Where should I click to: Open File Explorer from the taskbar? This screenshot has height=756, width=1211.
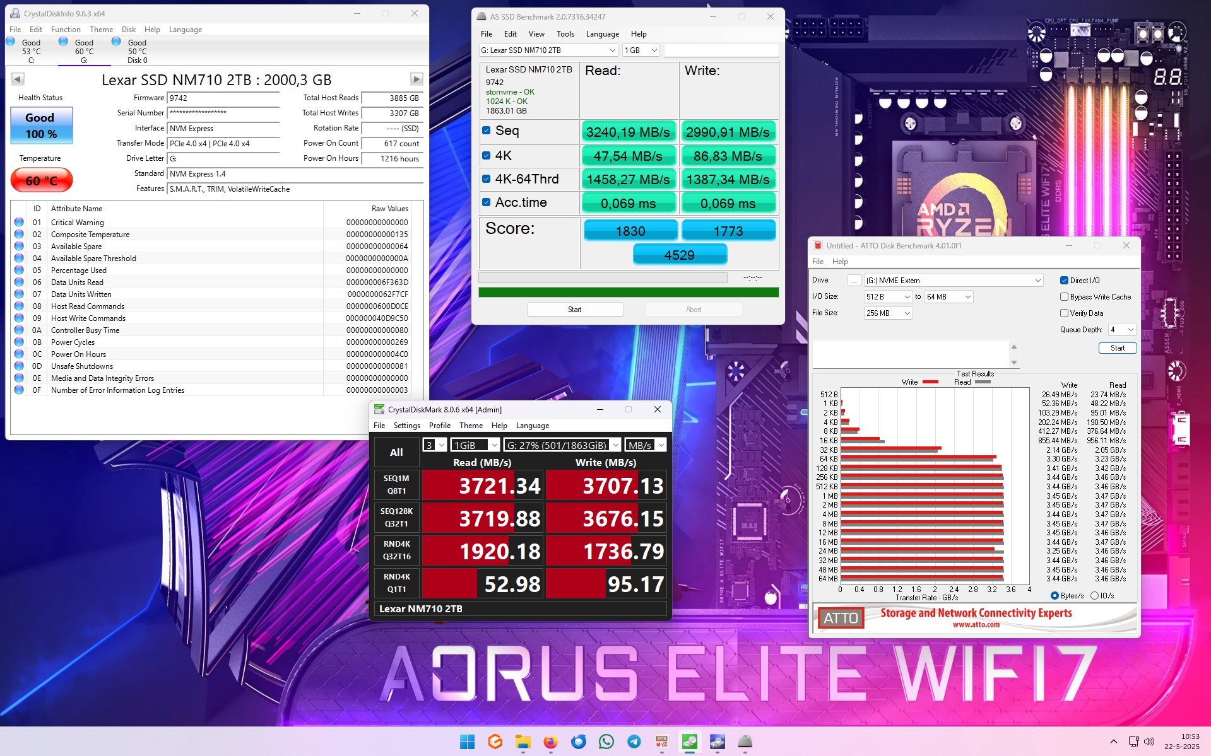(x=523, y=742)
